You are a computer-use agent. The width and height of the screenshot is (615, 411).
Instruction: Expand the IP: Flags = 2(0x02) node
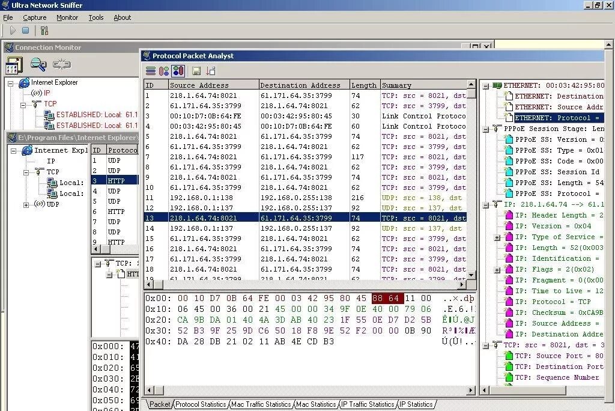[x=497, y=270]
